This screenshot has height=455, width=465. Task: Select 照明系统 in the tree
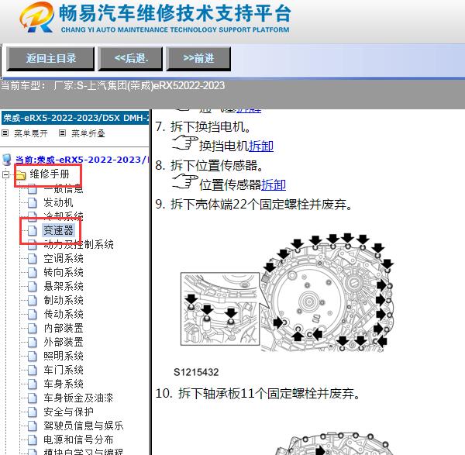coord(64,356)
